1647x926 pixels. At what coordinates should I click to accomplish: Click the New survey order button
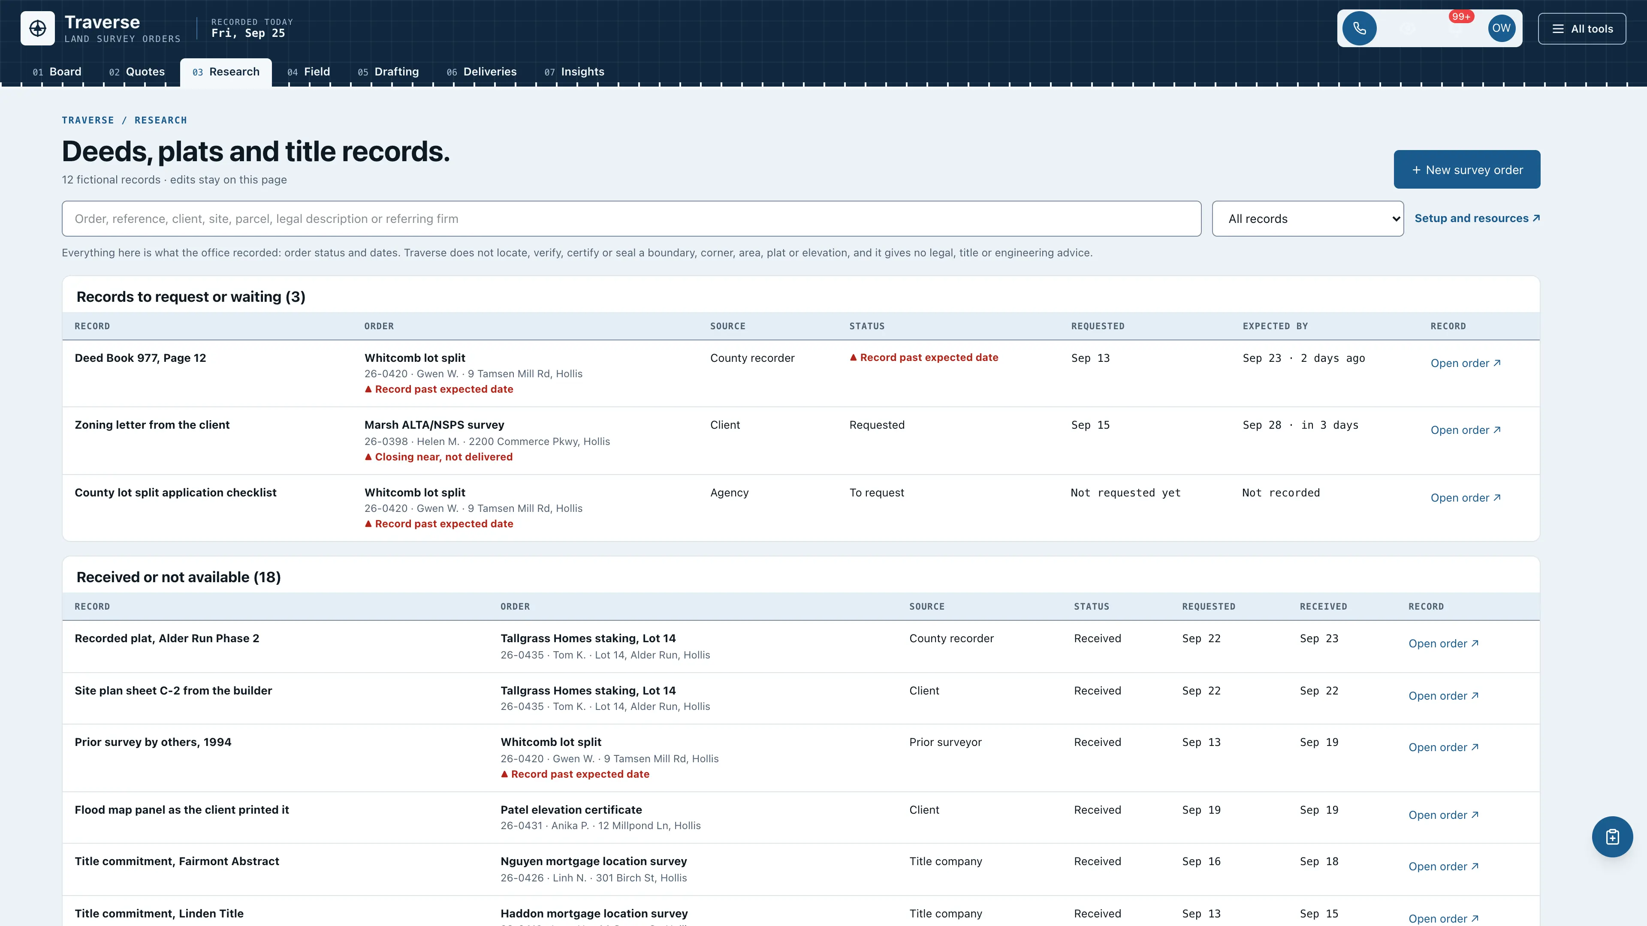(1467, 169)
